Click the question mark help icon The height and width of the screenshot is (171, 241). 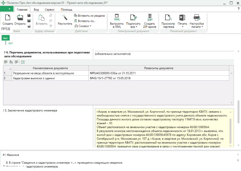(x=238, y=9)
